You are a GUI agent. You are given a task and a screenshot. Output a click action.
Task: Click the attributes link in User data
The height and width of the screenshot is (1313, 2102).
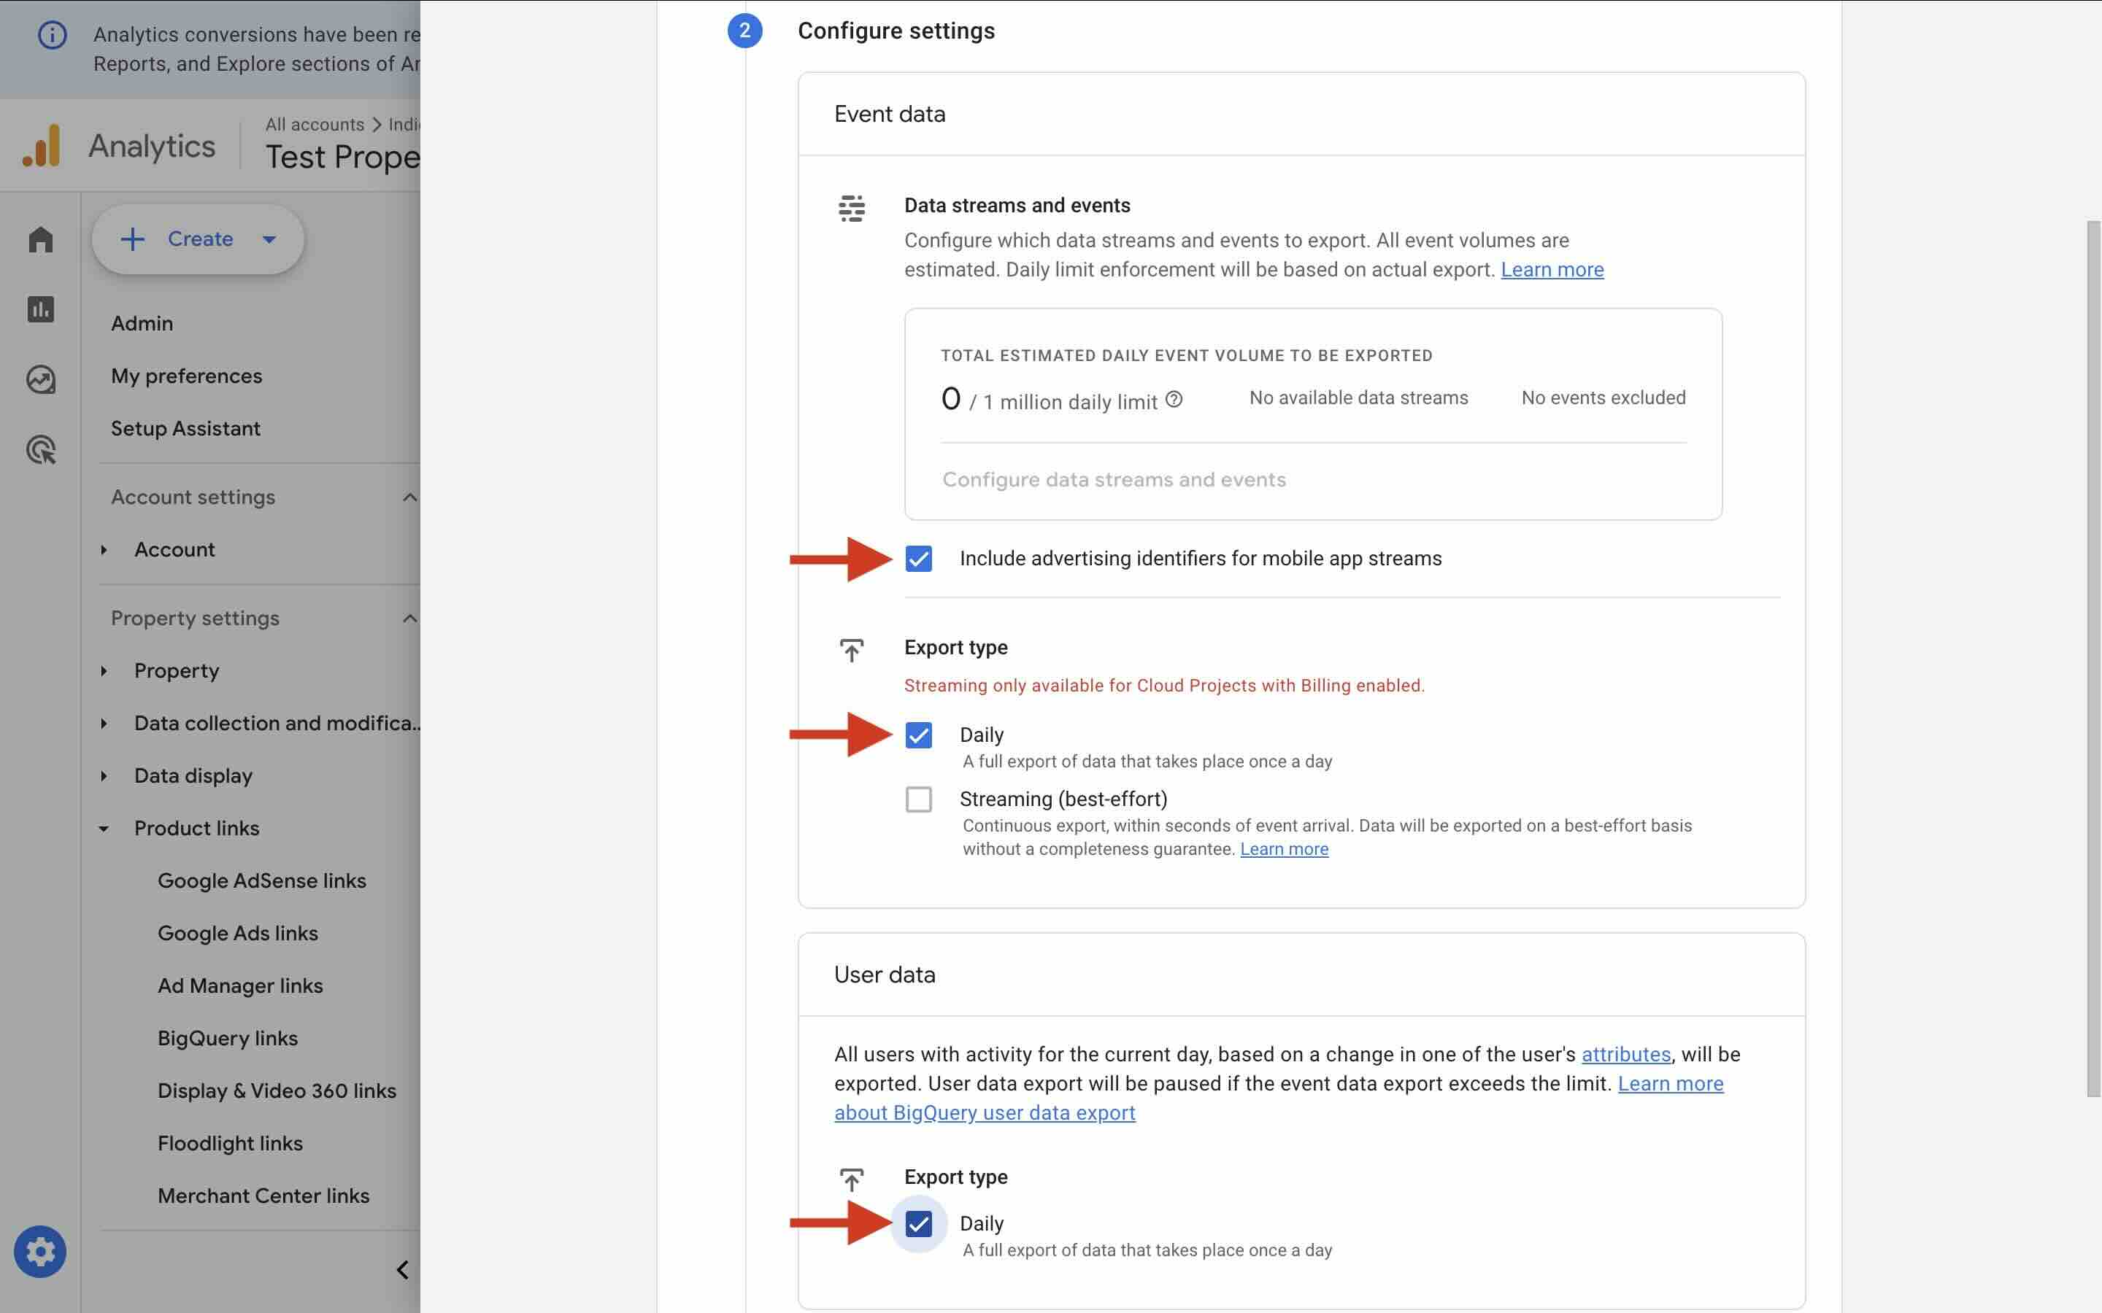click(x=1625, y=1054)
